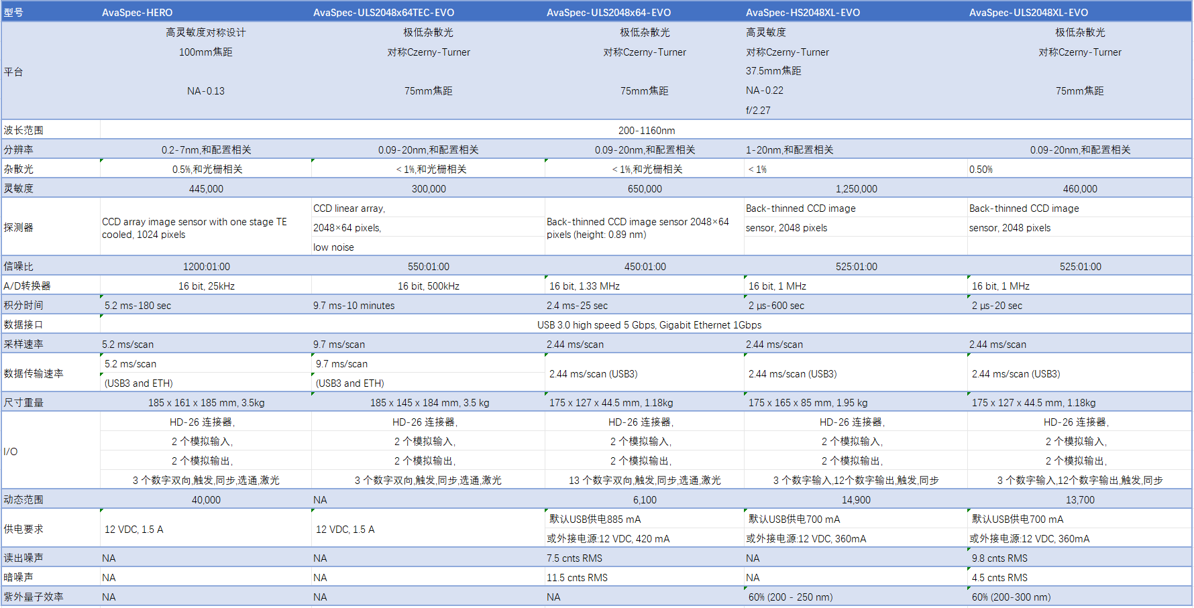Image resolution: width=1194 pixels, height=608 pixels.
Task: Select the USB 3.0 high speed Gigabit Ethernet cell
Action: [646, 324]
